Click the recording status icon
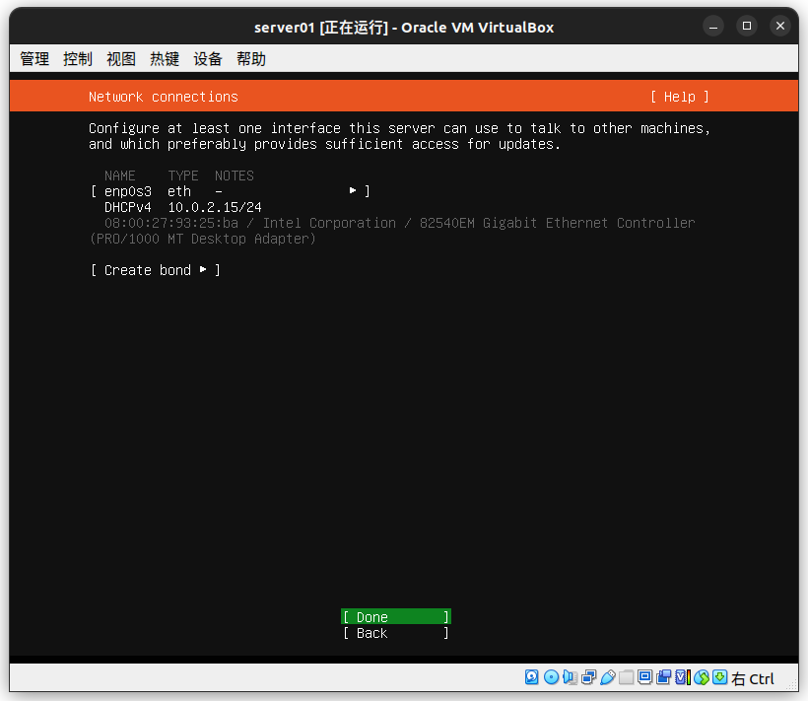Viewport: 808px width, 701px height. click(x=663, y=677)
